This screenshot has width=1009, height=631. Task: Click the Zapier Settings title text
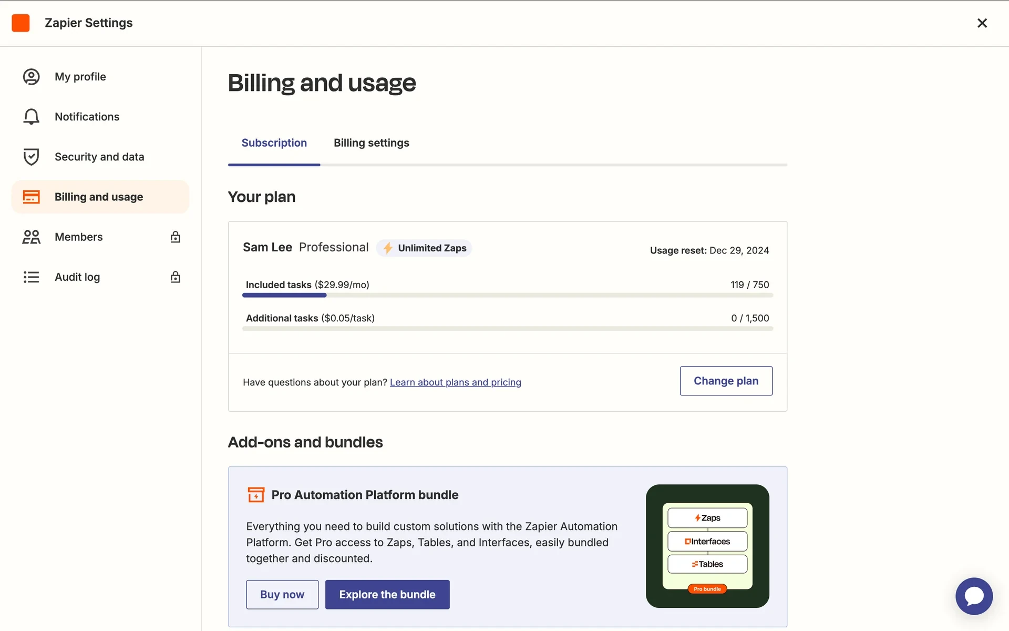click(88, 23)
